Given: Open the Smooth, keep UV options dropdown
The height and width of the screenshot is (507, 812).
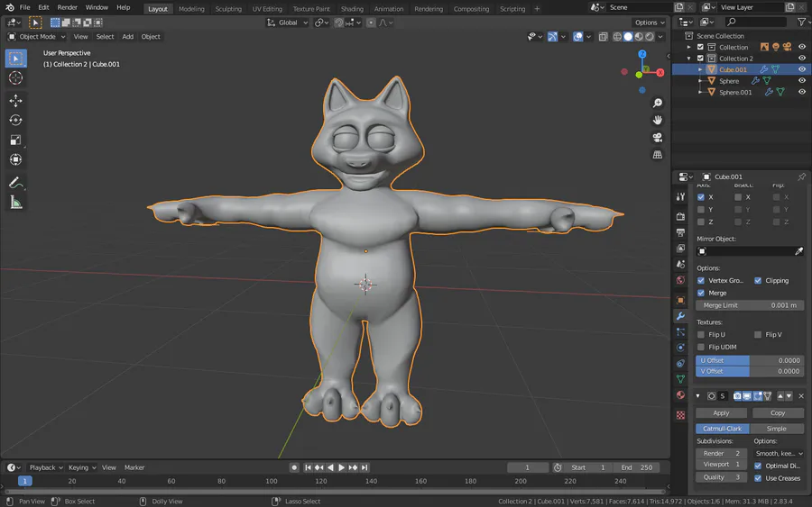Looking at the screenshot, I should 779,454.
